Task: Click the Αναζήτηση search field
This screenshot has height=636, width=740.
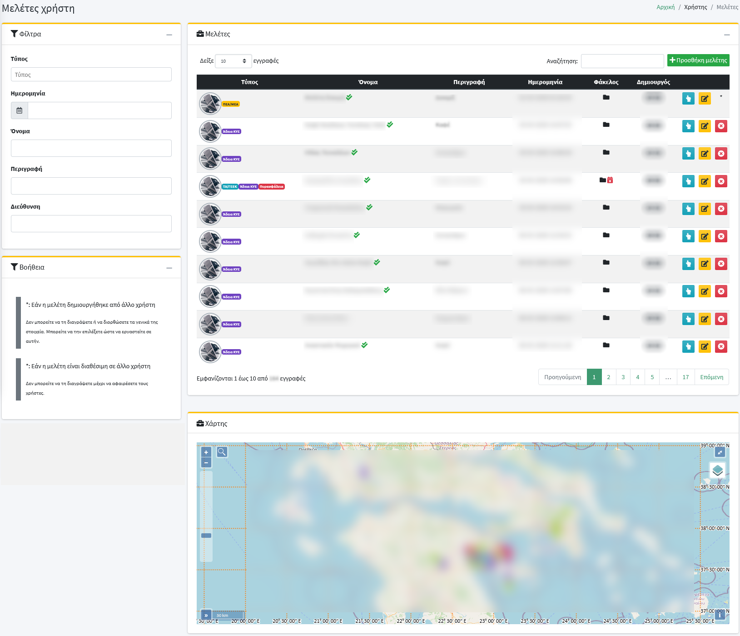Action: (x=622, y=61)
